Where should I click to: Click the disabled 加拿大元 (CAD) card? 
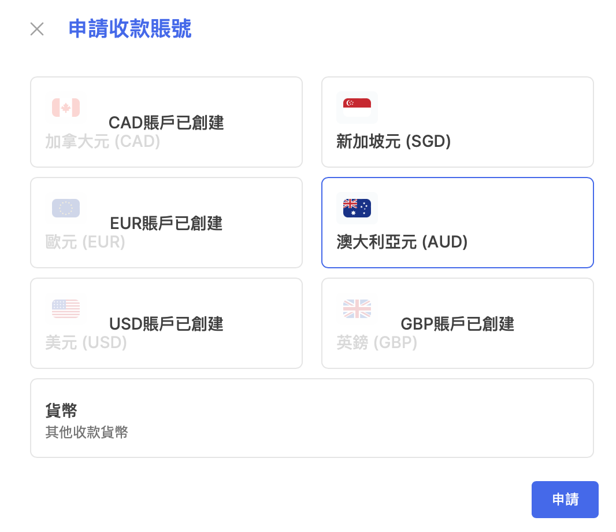166,122
